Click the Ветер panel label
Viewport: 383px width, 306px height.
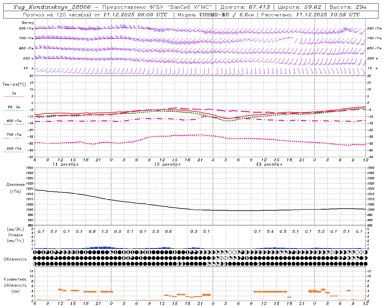pos(28,23)
